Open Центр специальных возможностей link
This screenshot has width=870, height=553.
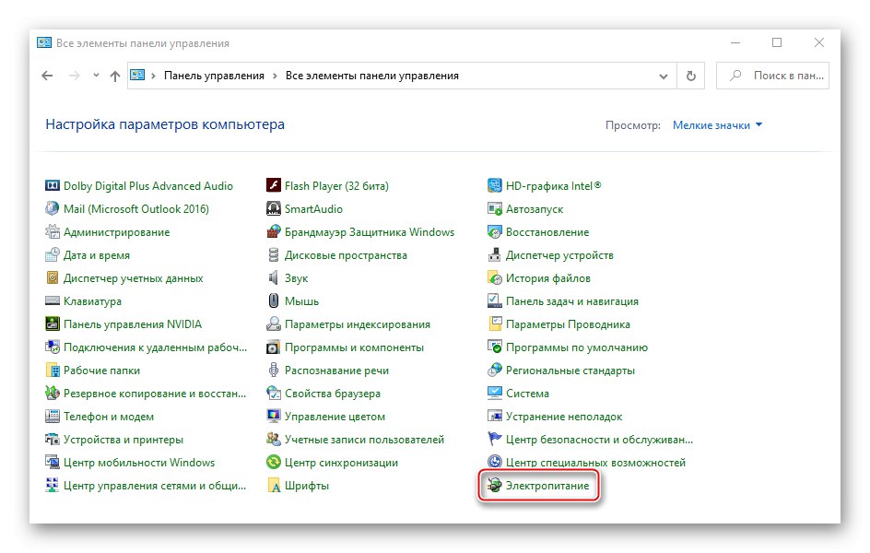pyautogui.click(x=595, y=463)
